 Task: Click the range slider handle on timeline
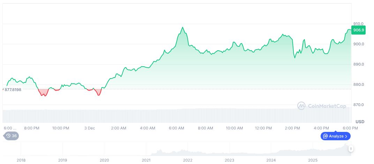click(351, 149)
